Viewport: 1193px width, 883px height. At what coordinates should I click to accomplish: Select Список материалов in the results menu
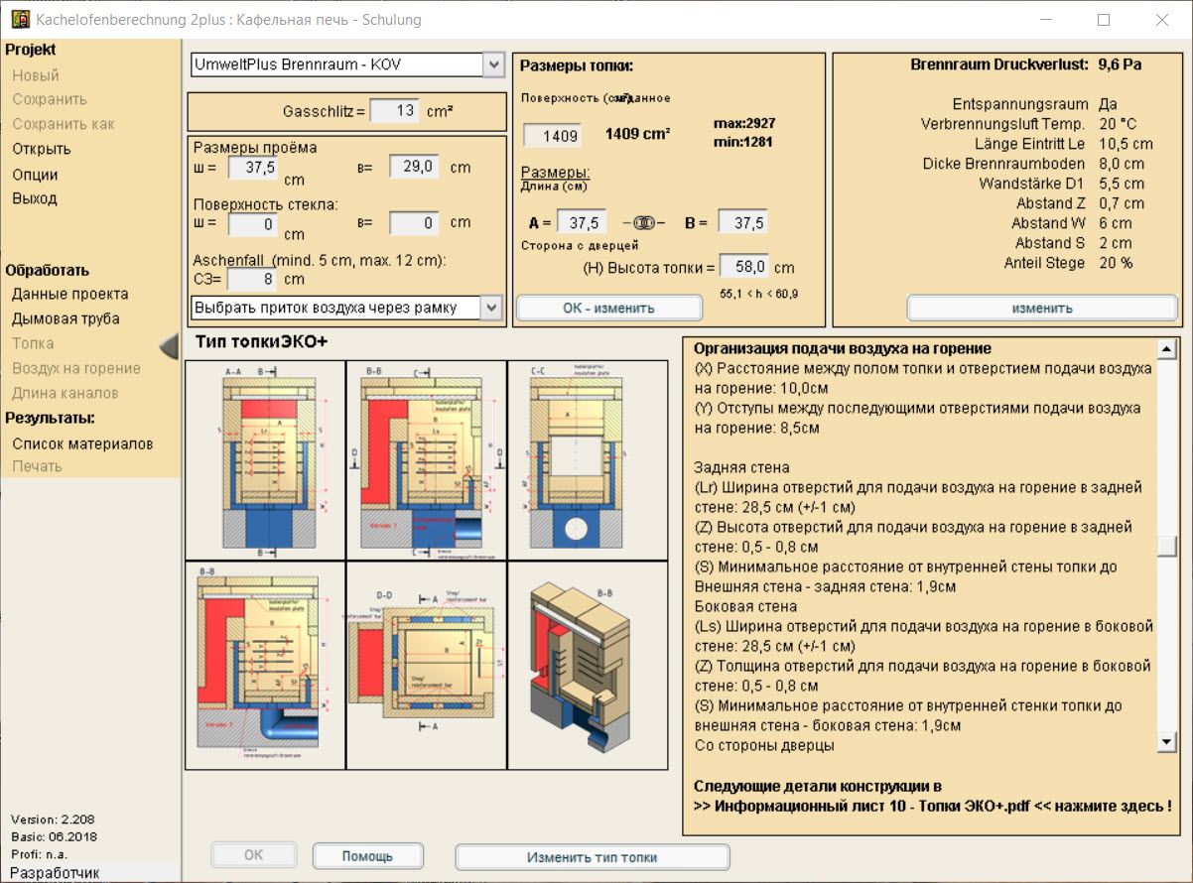(82, 443)
